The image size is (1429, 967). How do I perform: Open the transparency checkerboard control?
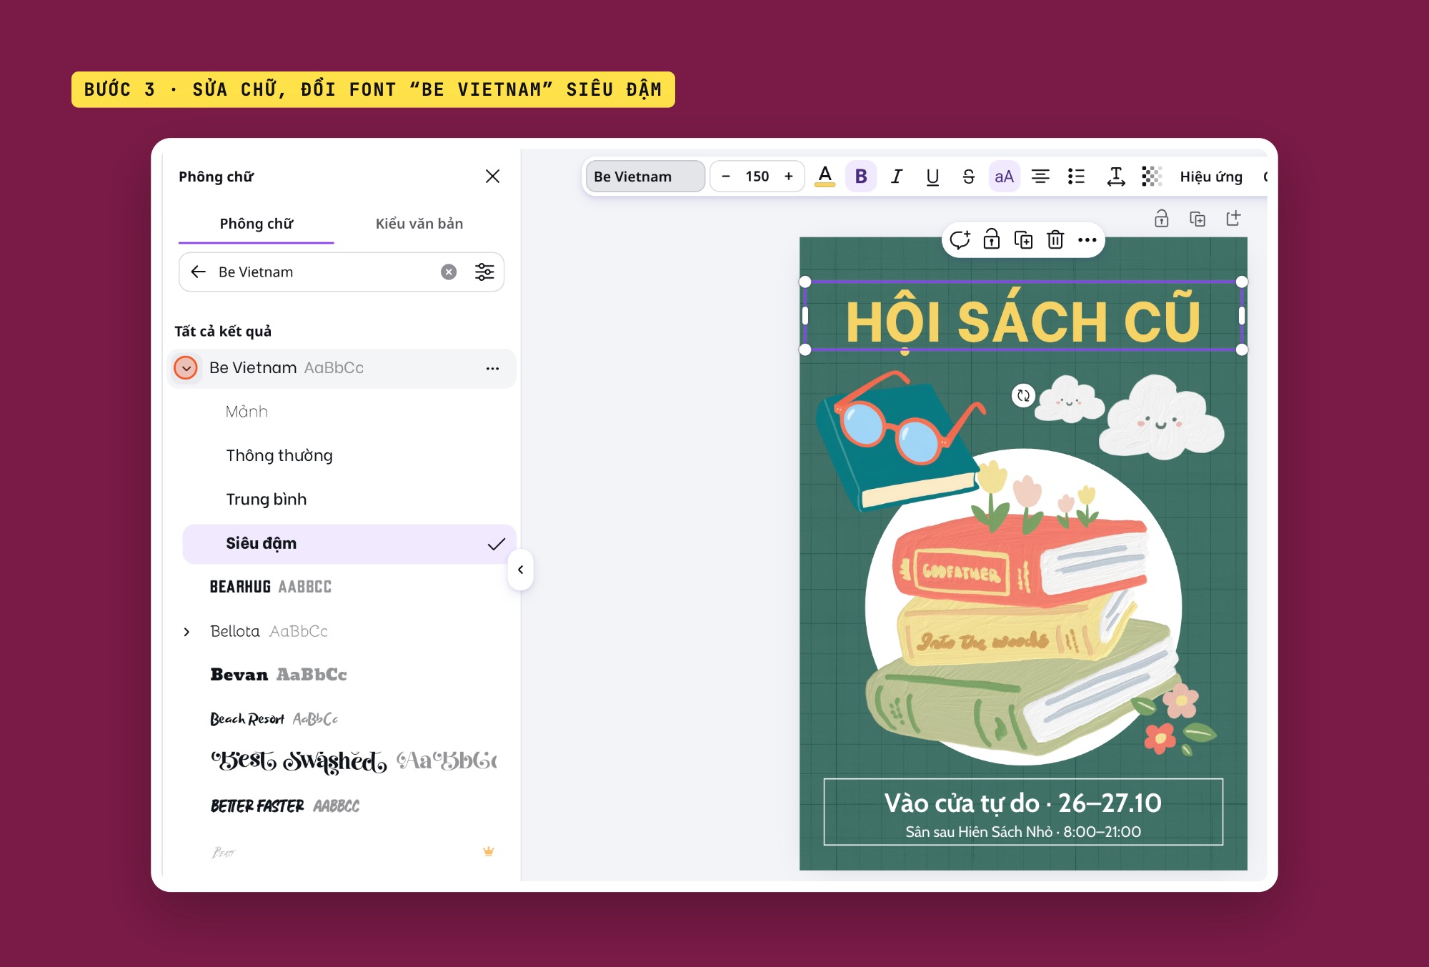1152,177
